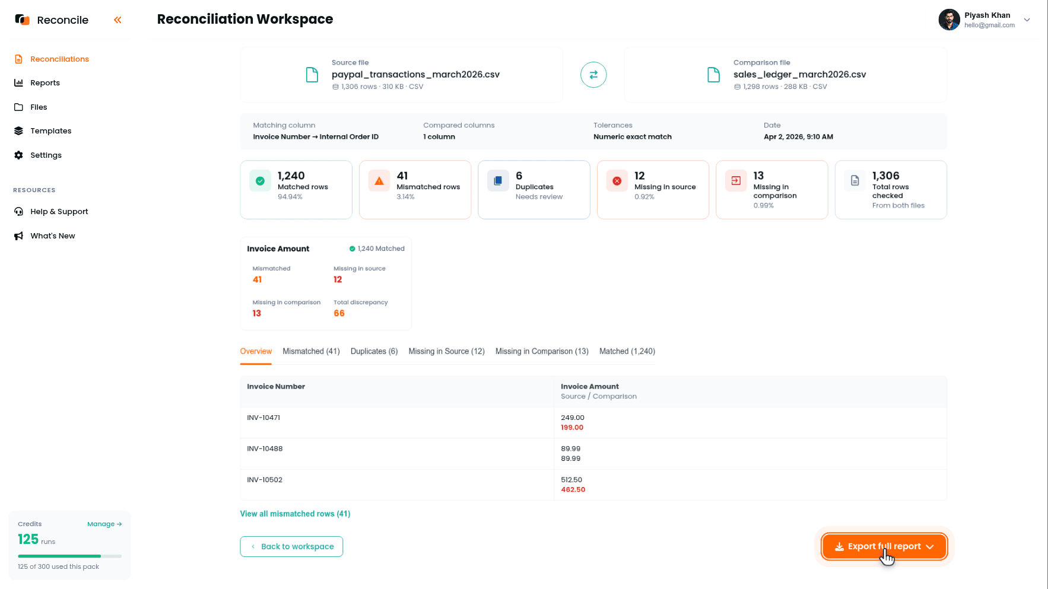
Task: Click the Settings gear icon
Action: coord(18,155)
